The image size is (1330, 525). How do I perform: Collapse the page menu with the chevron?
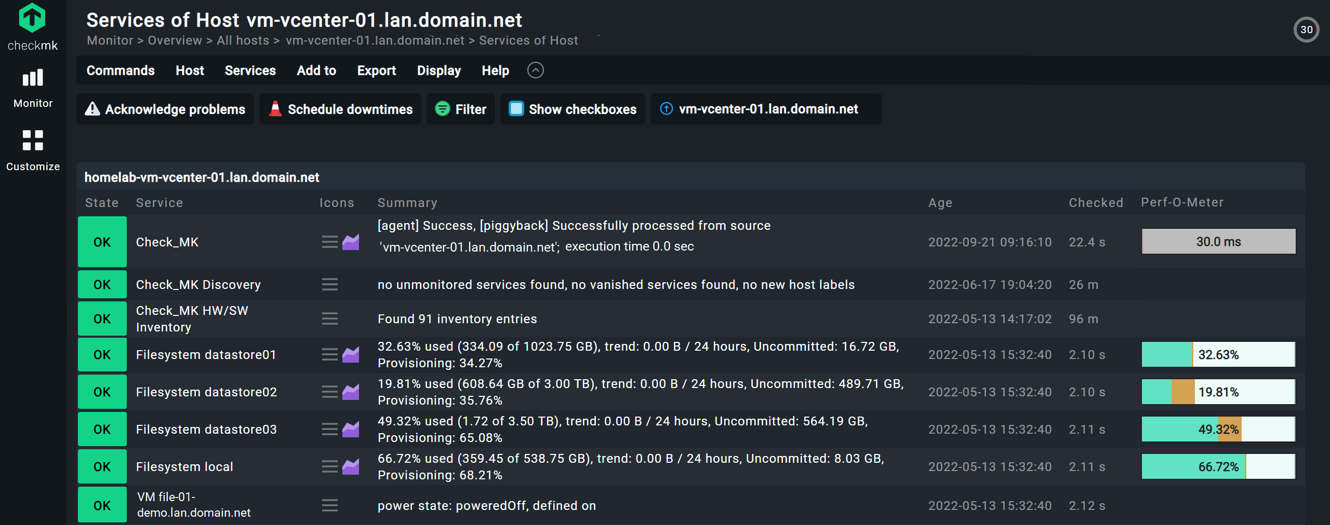536,70
